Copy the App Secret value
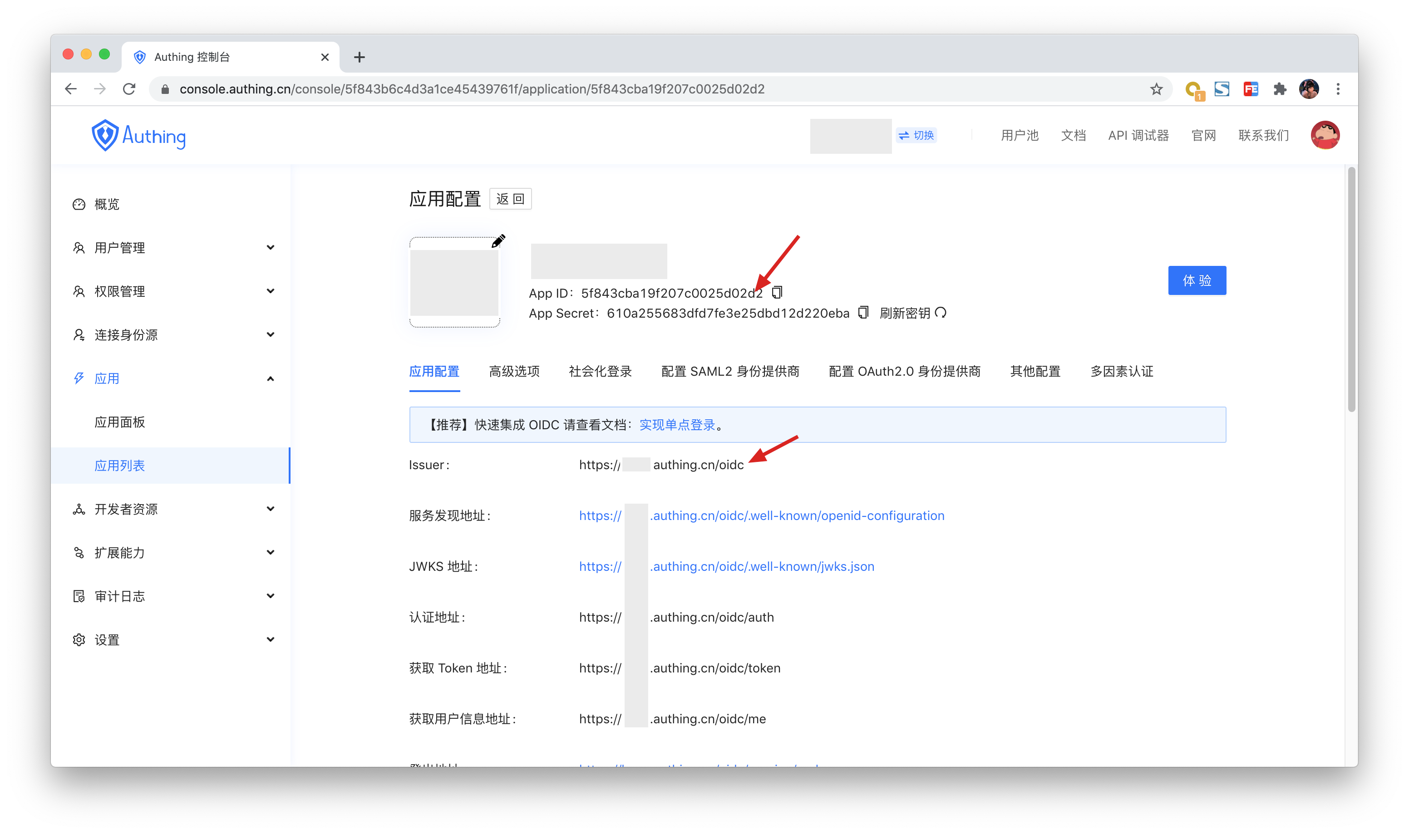The width and height of the screenshot is (1409, 834). tap(863, 313)
